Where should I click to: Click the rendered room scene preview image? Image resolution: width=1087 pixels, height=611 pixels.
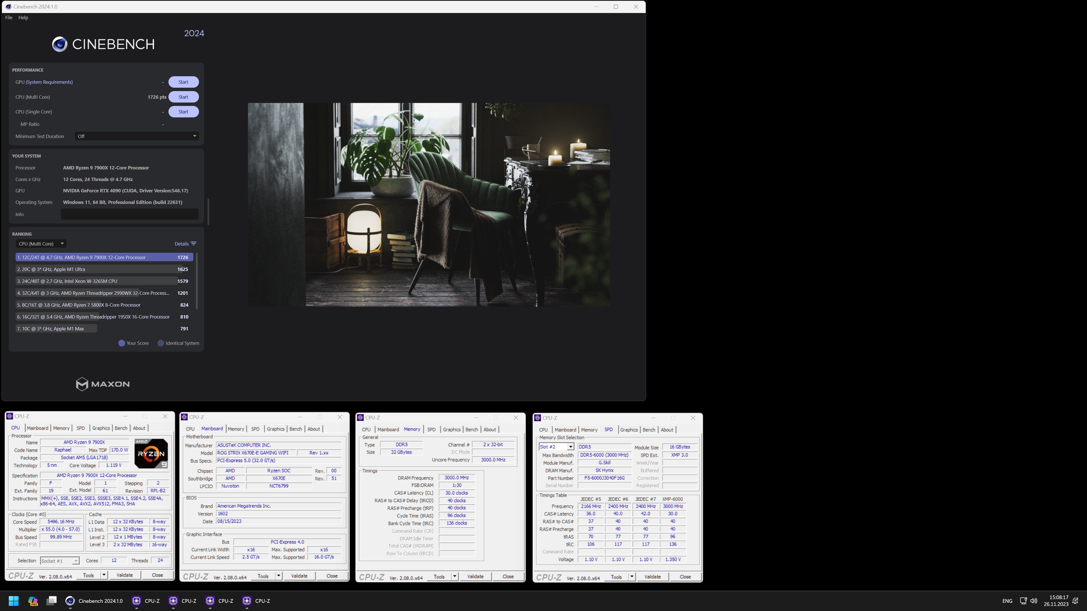429,205
